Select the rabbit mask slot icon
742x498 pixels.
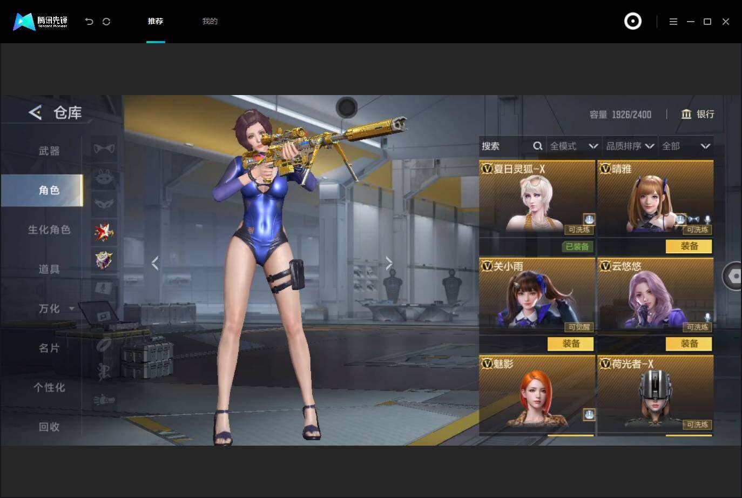[104, 177]
